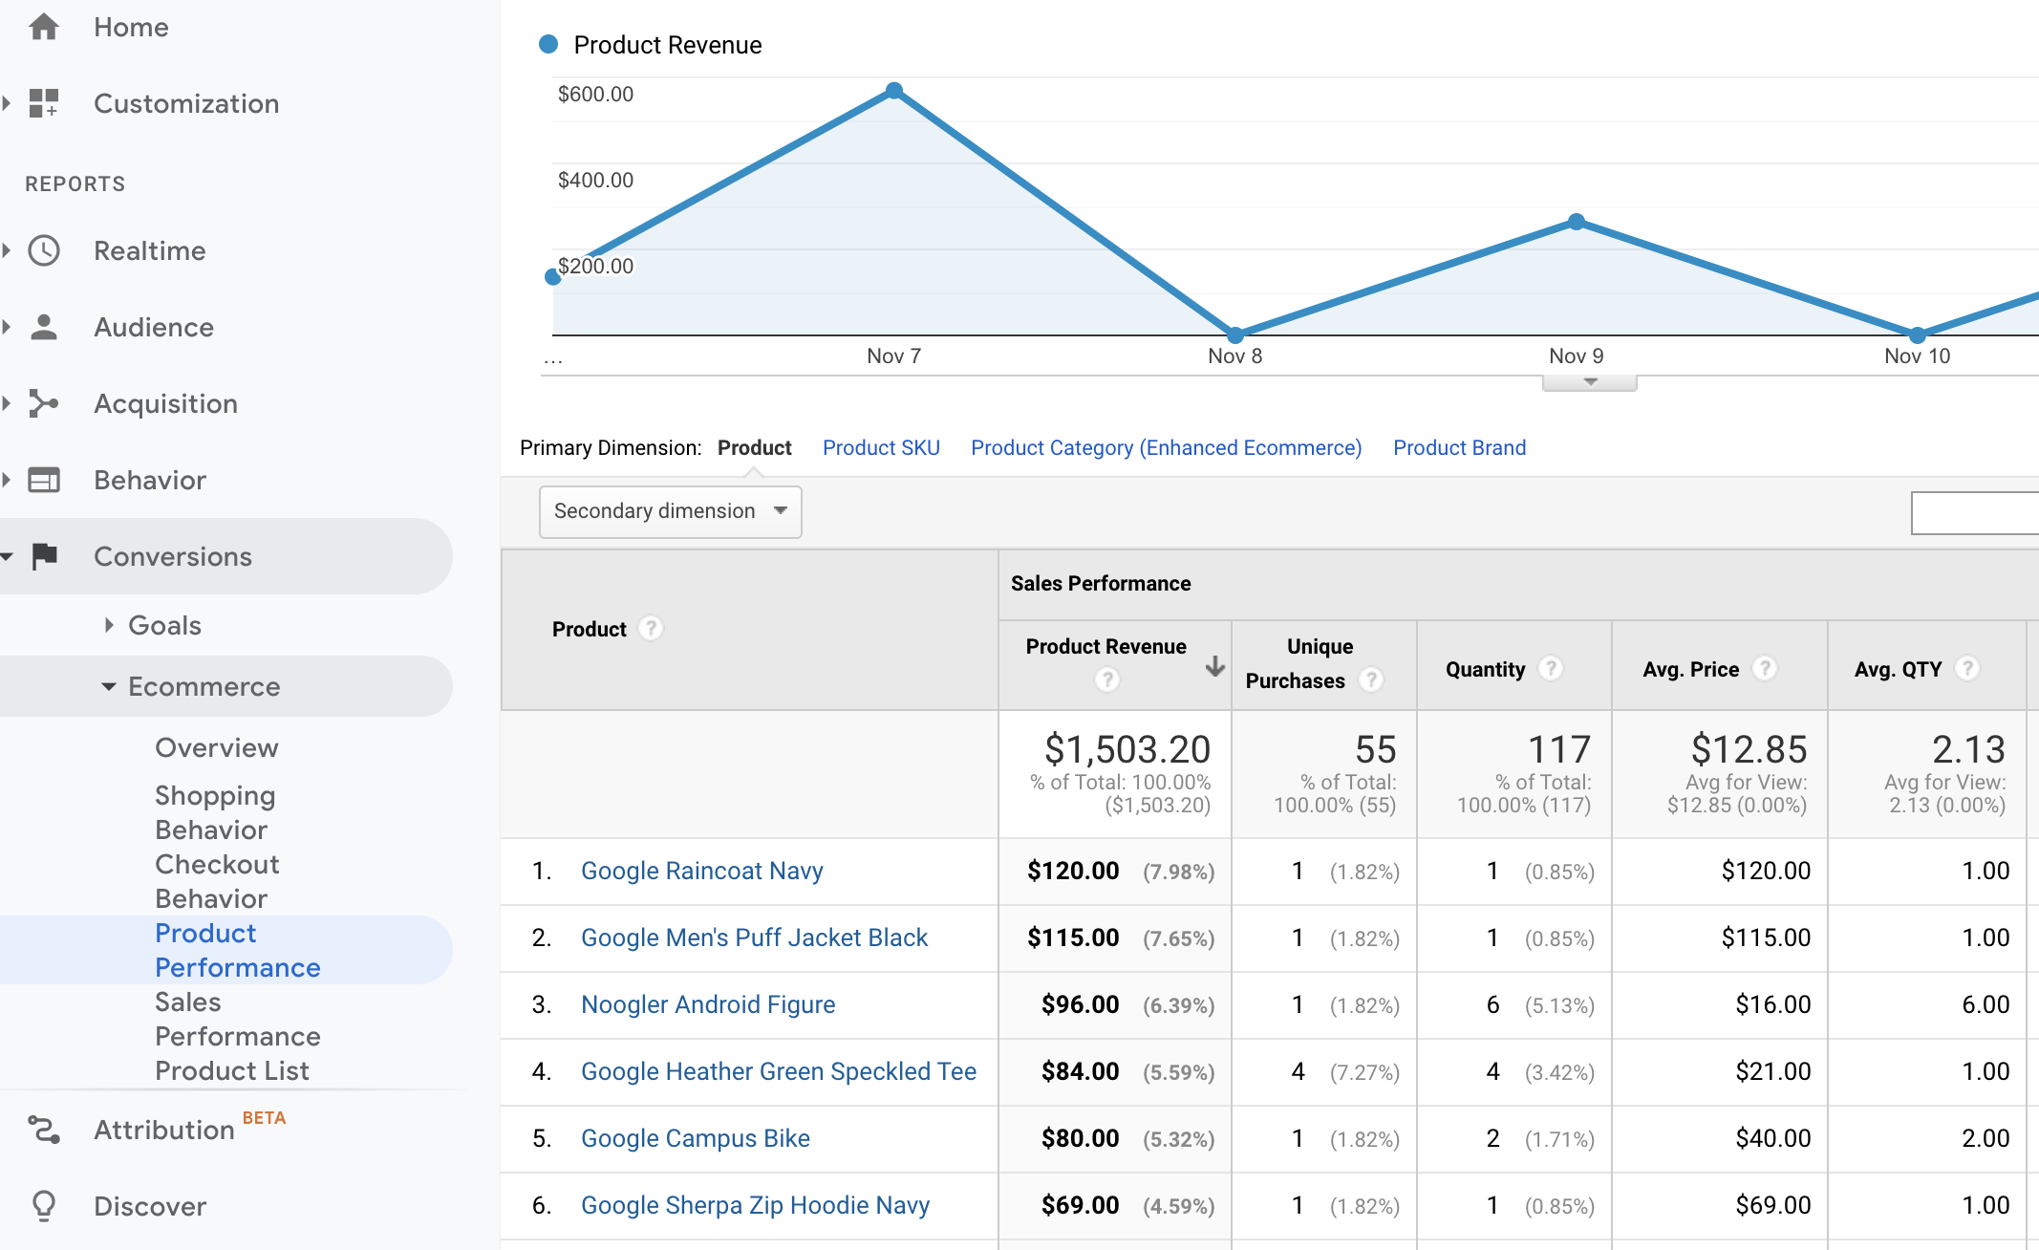Click the $40.00 average price for Campus Bike
The image size is (2039, 1250).
tap(1773, 1138)
